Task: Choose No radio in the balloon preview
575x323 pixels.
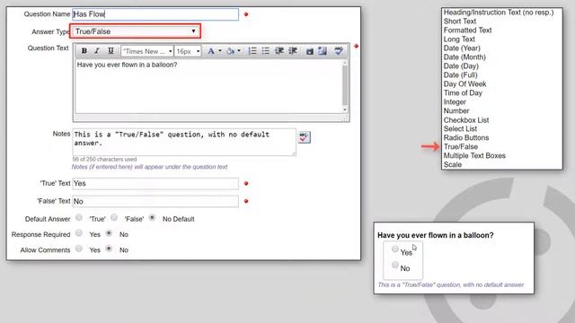Action: [x=395, y=265]
